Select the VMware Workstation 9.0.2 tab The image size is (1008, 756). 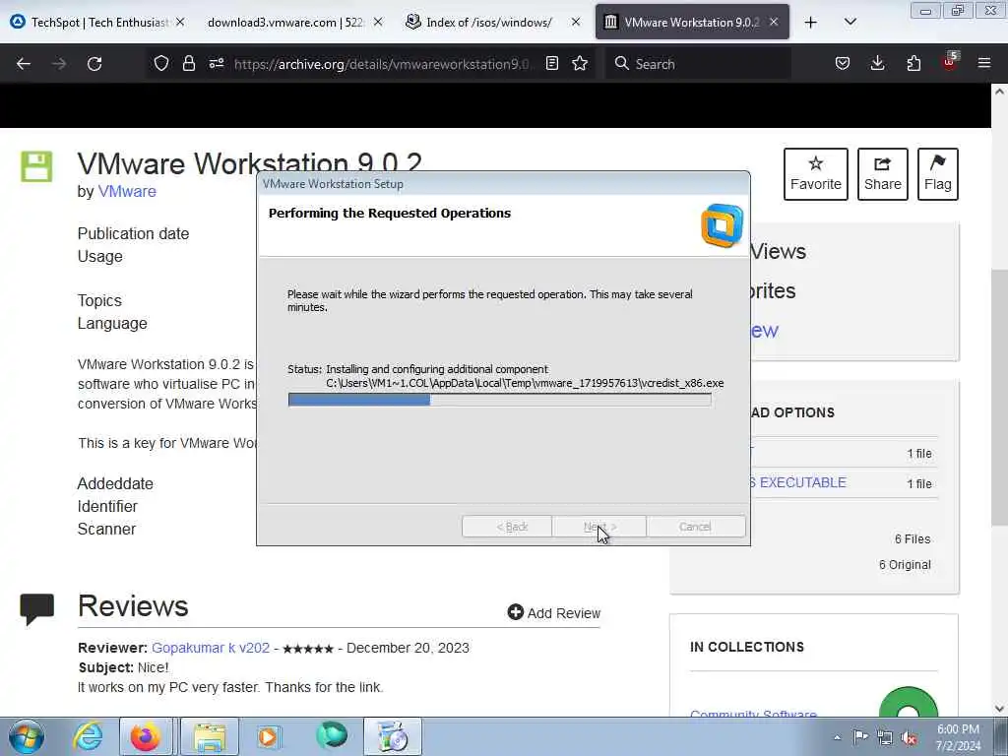[691, 22]
